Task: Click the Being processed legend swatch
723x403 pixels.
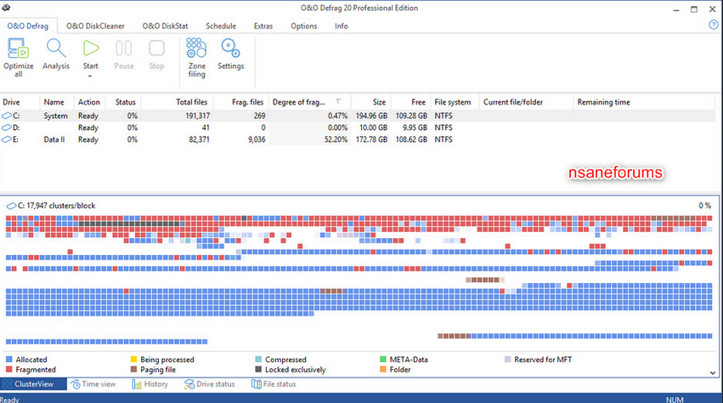Action: [133, 359]
